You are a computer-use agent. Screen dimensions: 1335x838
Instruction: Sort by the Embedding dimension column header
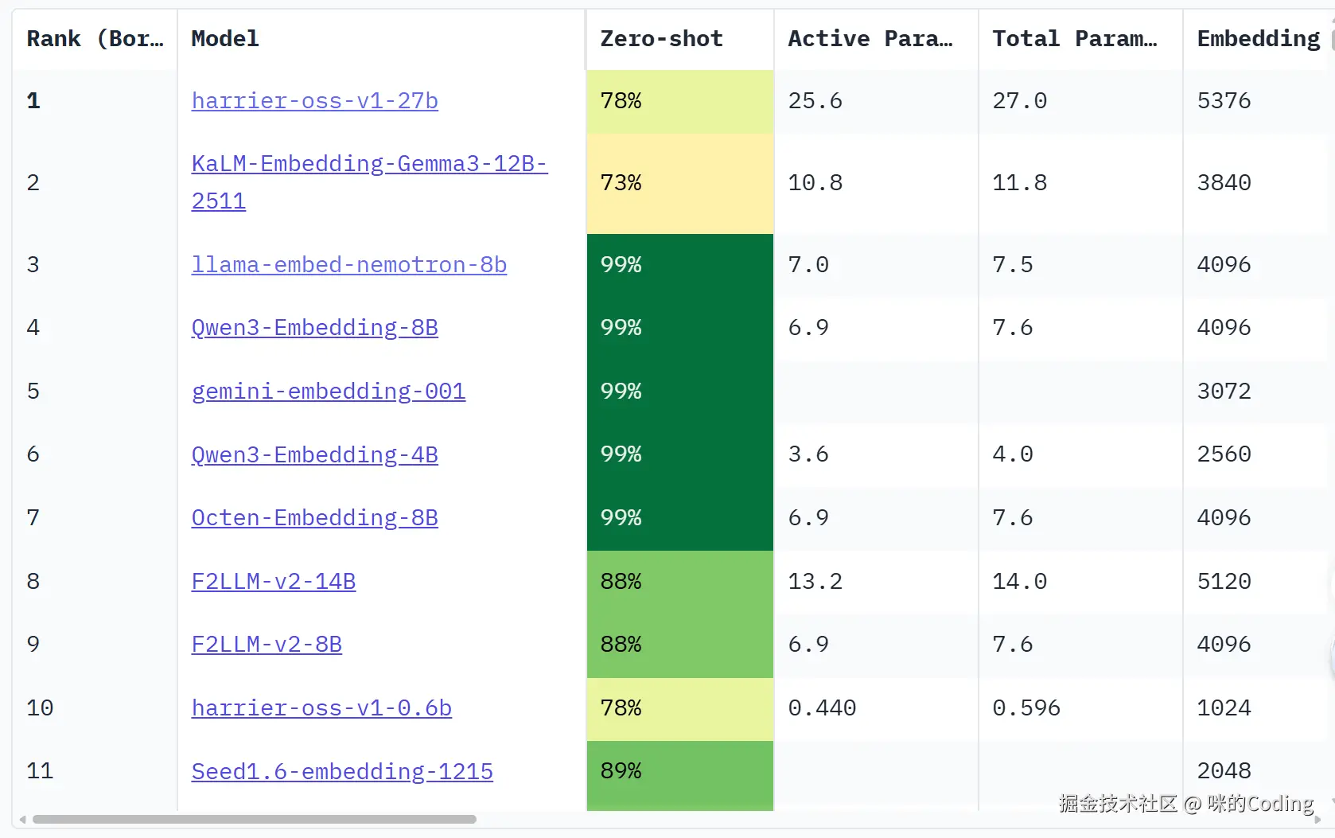[1259, 39]
